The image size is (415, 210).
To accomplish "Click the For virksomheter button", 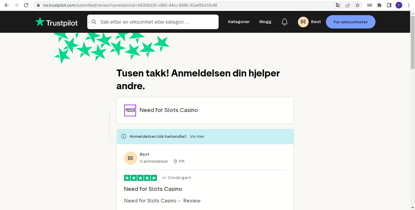I will 351,22.
